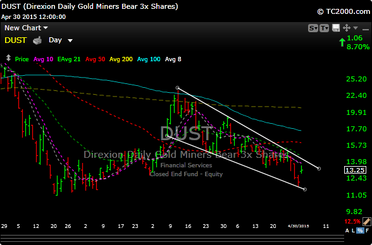Click the 17 date label on time axis
This screenshot has height=245, width=372.
click(121, 226)
